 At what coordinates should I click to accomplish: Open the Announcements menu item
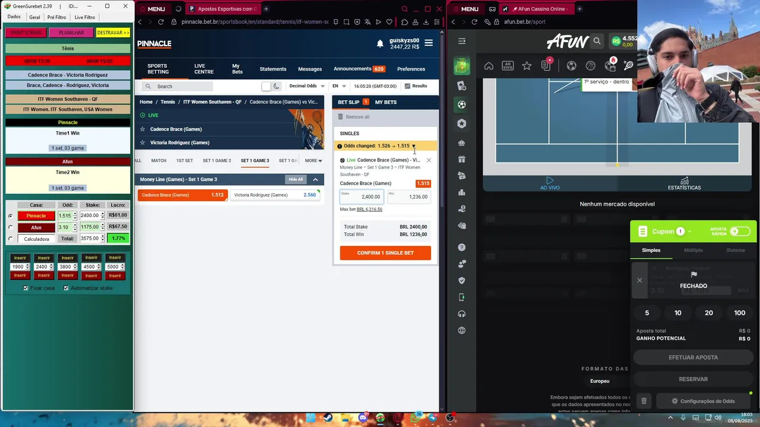[359, 69]
